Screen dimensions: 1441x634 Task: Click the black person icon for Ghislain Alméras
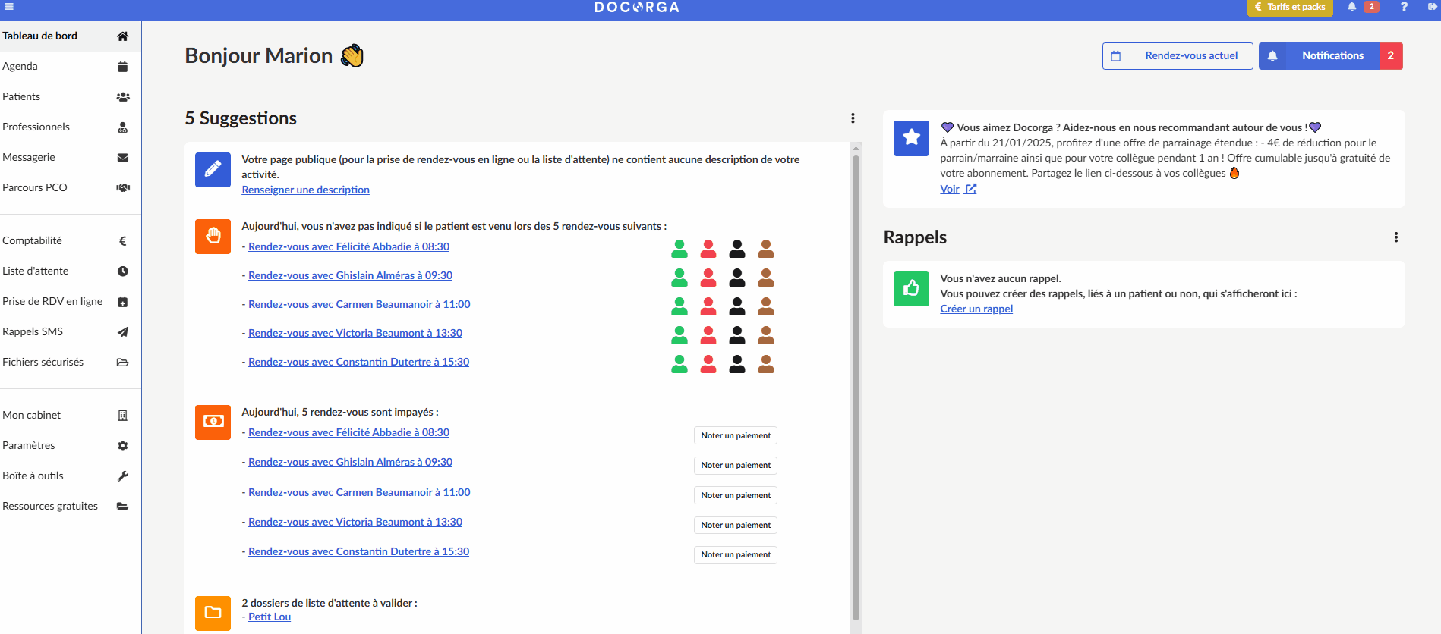coord(737,278)
